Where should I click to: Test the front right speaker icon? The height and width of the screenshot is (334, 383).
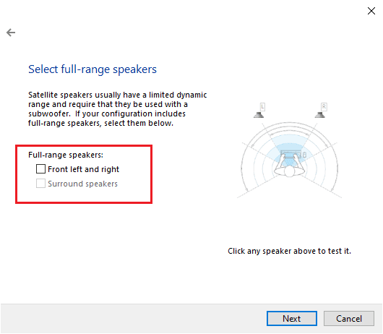pyautogui.click(x=319, y=115)
